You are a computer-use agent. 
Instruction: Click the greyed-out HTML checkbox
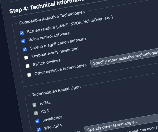[x=34, y=105]
